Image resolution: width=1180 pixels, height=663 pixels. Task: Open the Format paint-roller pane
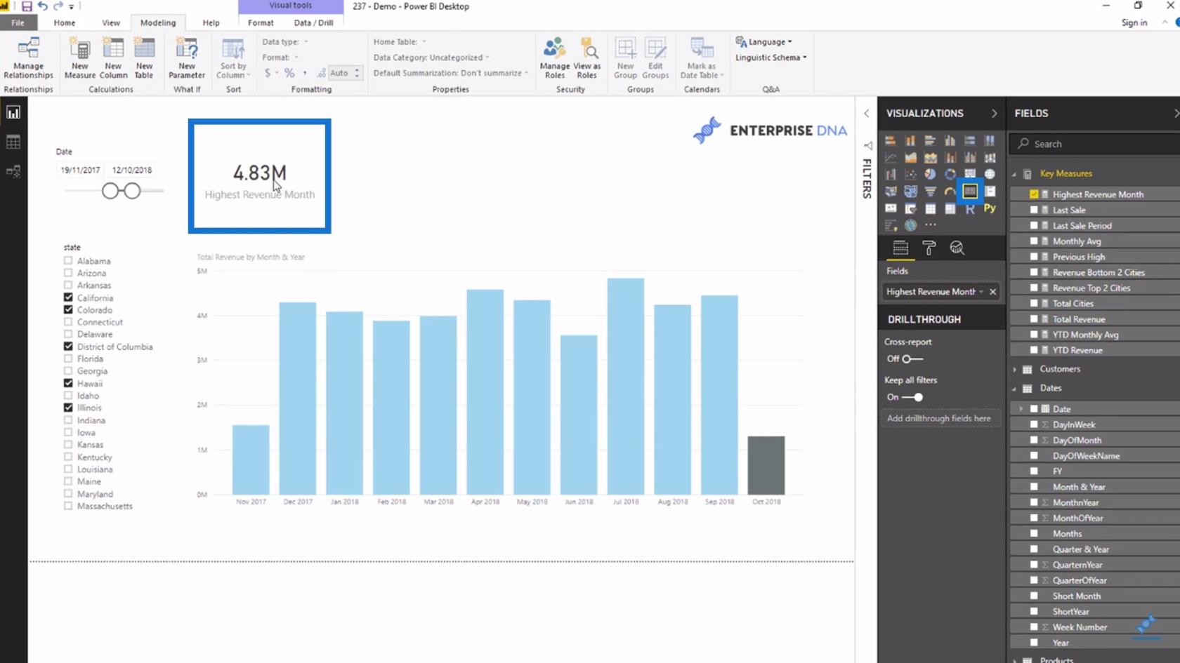point(929,248)
